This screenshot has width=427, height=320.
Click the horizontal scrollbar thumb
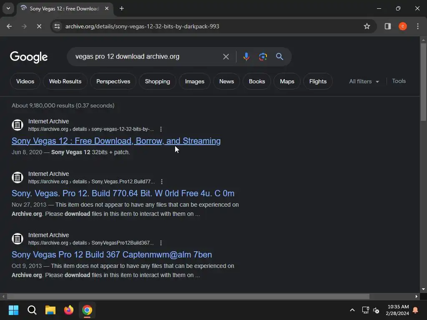[188, 296]
